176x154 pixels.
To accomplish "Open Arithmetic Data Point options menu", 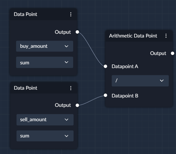I will click(x=166, y=36).
